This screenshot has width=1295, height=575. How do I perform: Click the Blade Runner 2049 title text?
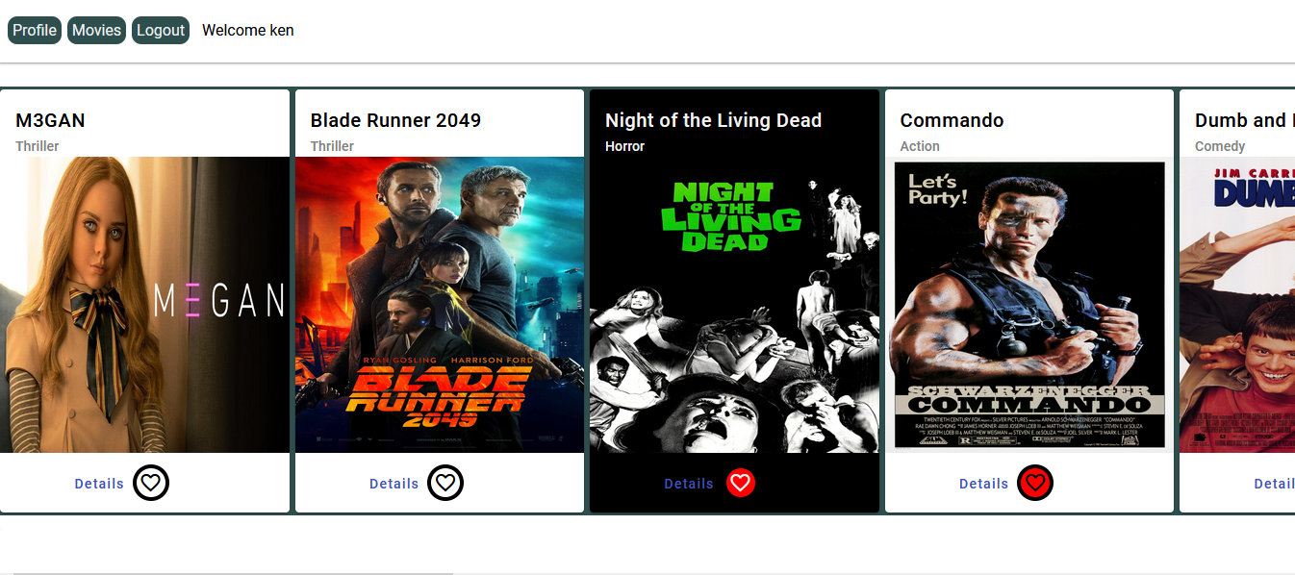tap(395, 120)
